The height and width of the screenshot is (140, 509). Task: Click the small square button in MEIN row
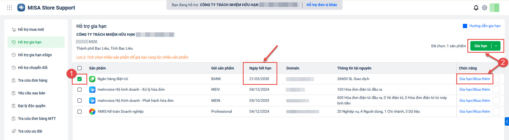pos(496,100)
